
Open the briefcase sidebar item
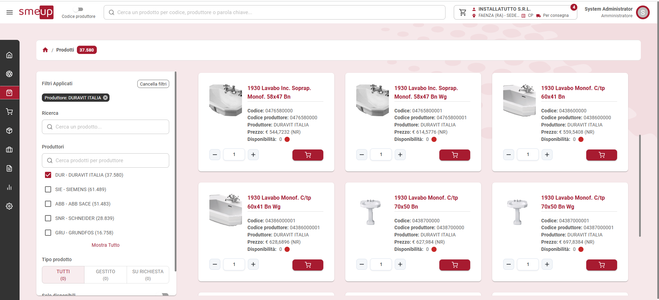pos(9,149)
